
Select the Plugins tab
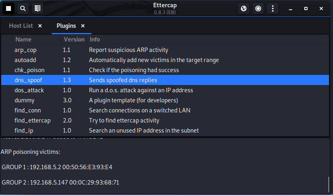tap(66, 26)
